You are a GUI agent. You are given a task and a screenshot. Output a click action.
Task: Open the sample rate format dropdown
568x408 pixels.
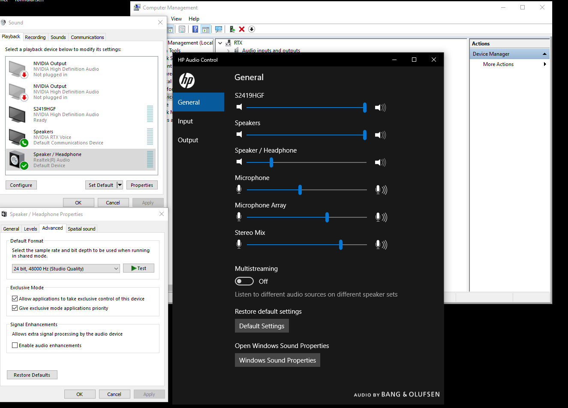66,269
